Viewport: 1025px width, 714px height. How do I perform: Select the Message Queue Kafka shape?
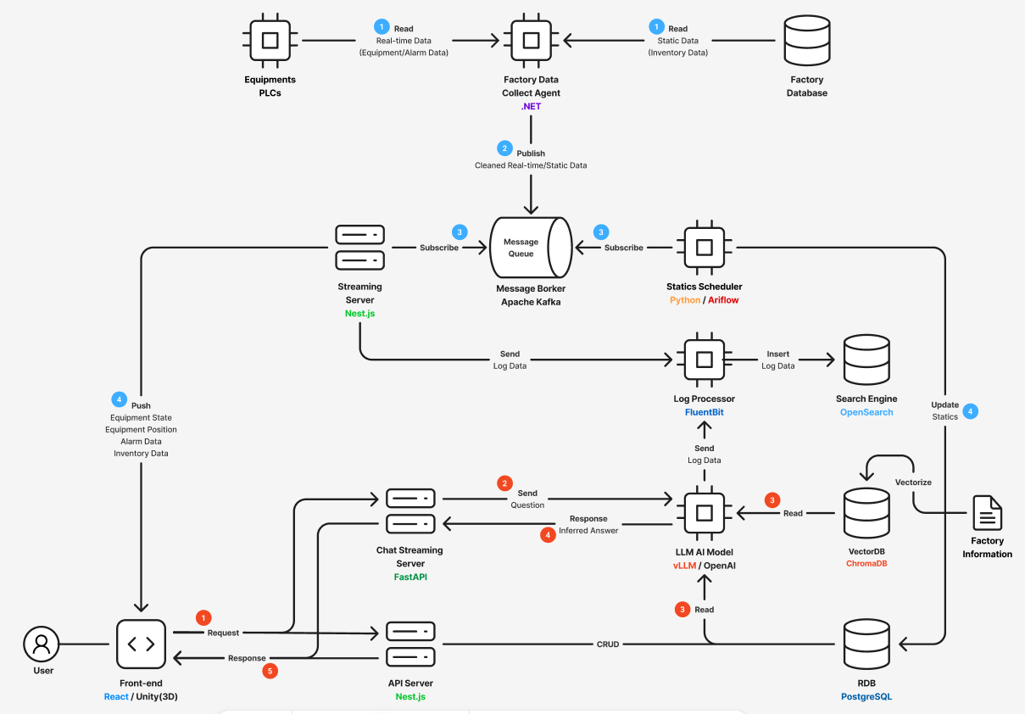(x=530, y=248)
